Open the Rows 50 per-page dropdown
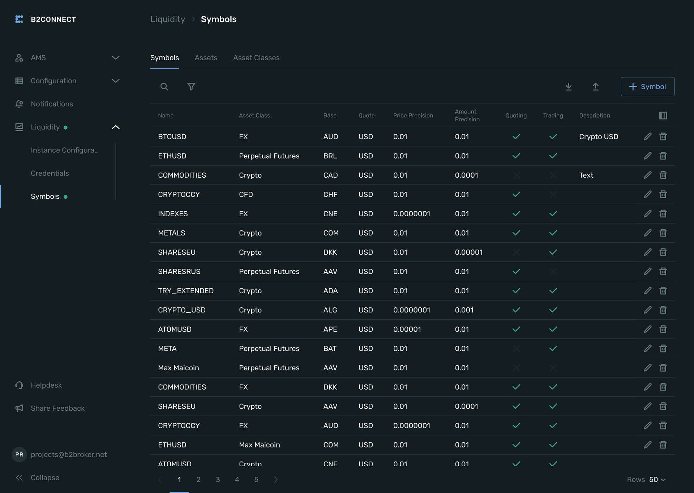This screenshot has width=694, height=493. (x=657, y=480)
